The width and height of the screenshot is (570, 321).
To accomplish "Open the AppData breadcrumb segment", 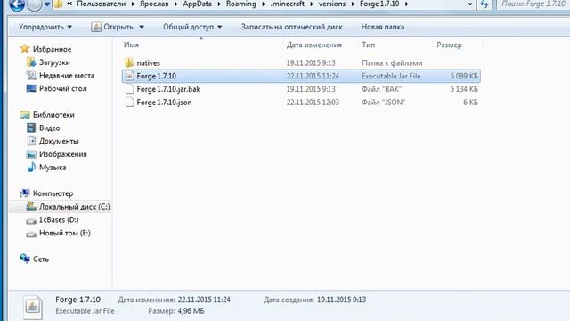I will coord(197,4).
